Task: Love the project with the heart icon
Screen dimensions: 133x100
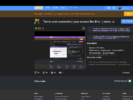Action: tap(36, 72)
